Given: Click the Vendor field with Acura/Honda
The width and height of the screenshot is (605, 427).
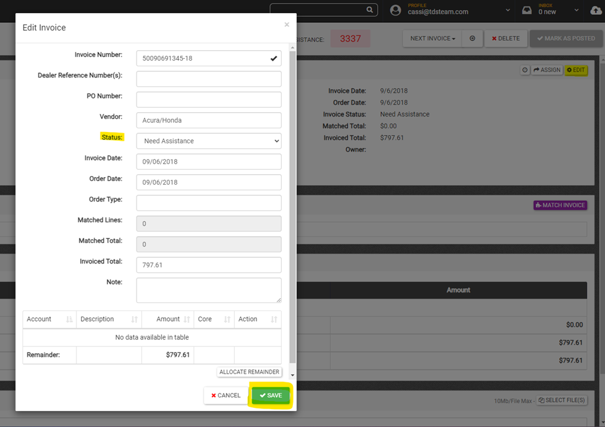Looking at the screenshot, I should 208,120.
